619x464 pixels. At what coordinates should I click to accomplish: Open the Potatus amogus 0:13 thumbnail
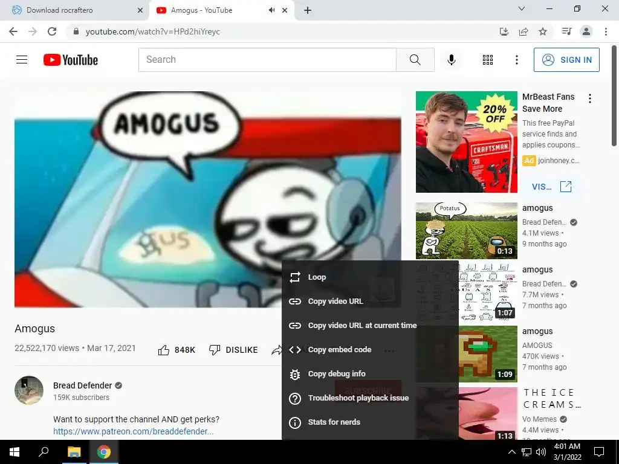point(466,230)
